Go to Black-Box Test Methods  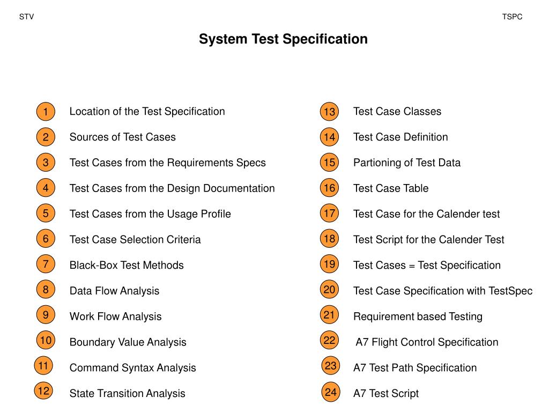coord(127,265)
